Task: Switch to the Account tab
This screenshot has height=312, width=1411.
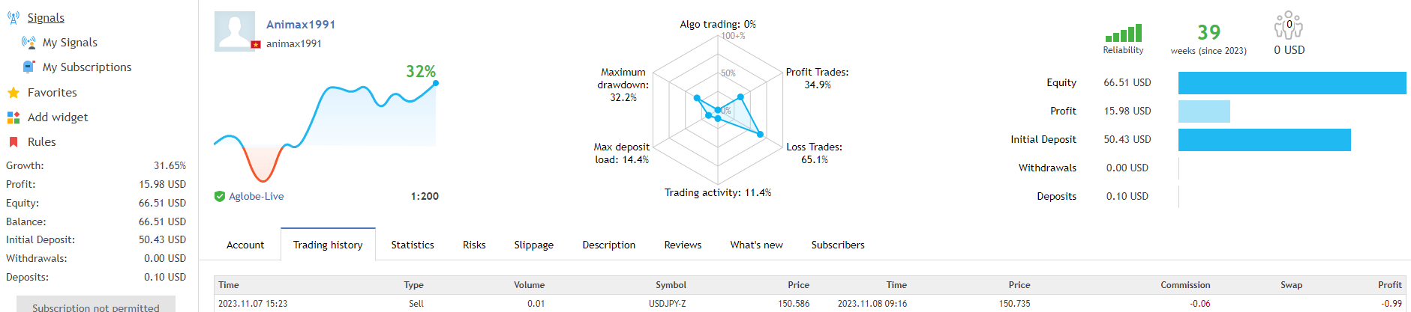Action: pyautogui.click(x=245, y=245)
